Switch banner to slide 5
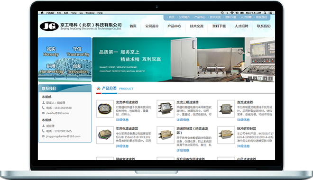This screenshot has width=313, height=180. 270,79
